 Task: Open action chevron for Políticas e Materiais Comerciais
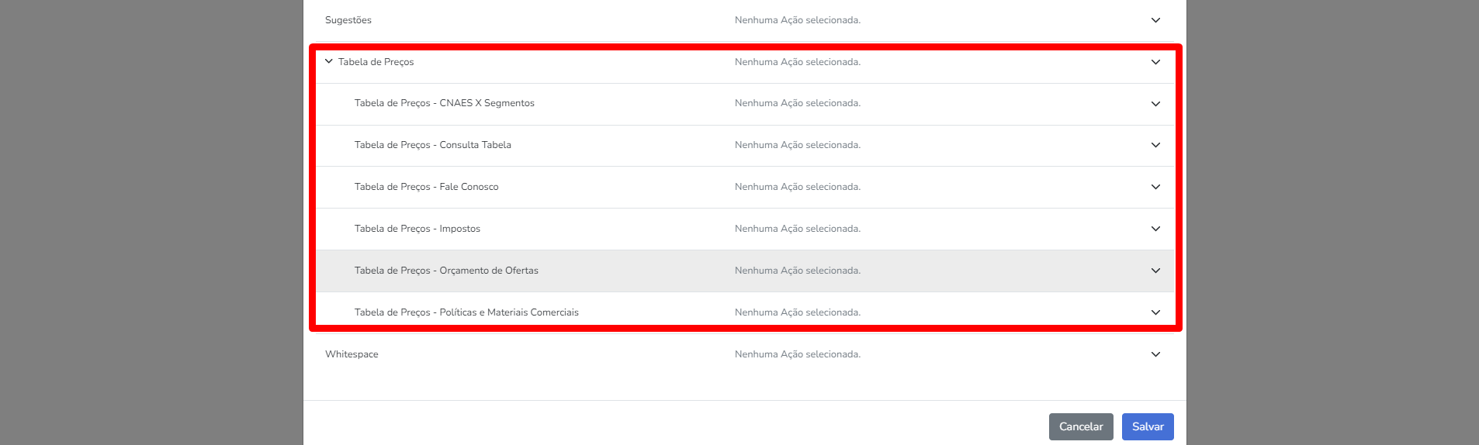1155,312
